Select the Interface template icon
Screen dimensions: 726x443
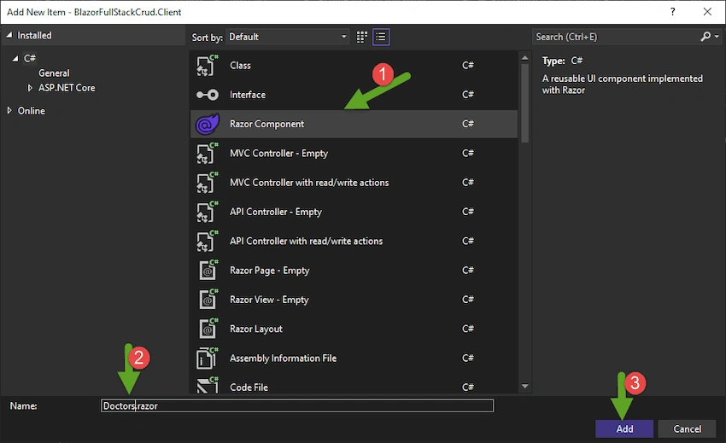pos(207,95)
